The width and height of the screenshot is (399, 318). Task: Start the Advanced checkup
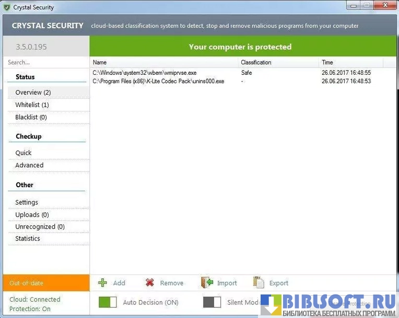pos(29,165)
